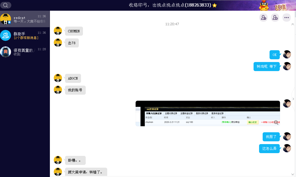This screenshot has height=177, width=296.
Task: Open the 很有粪量的 conversation in sidebar
Action: point(25,52)
